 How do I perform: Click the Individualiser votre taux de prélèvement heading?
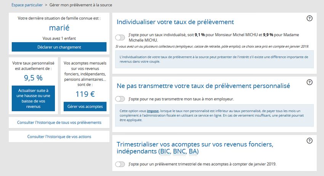(x=175, y=22)
